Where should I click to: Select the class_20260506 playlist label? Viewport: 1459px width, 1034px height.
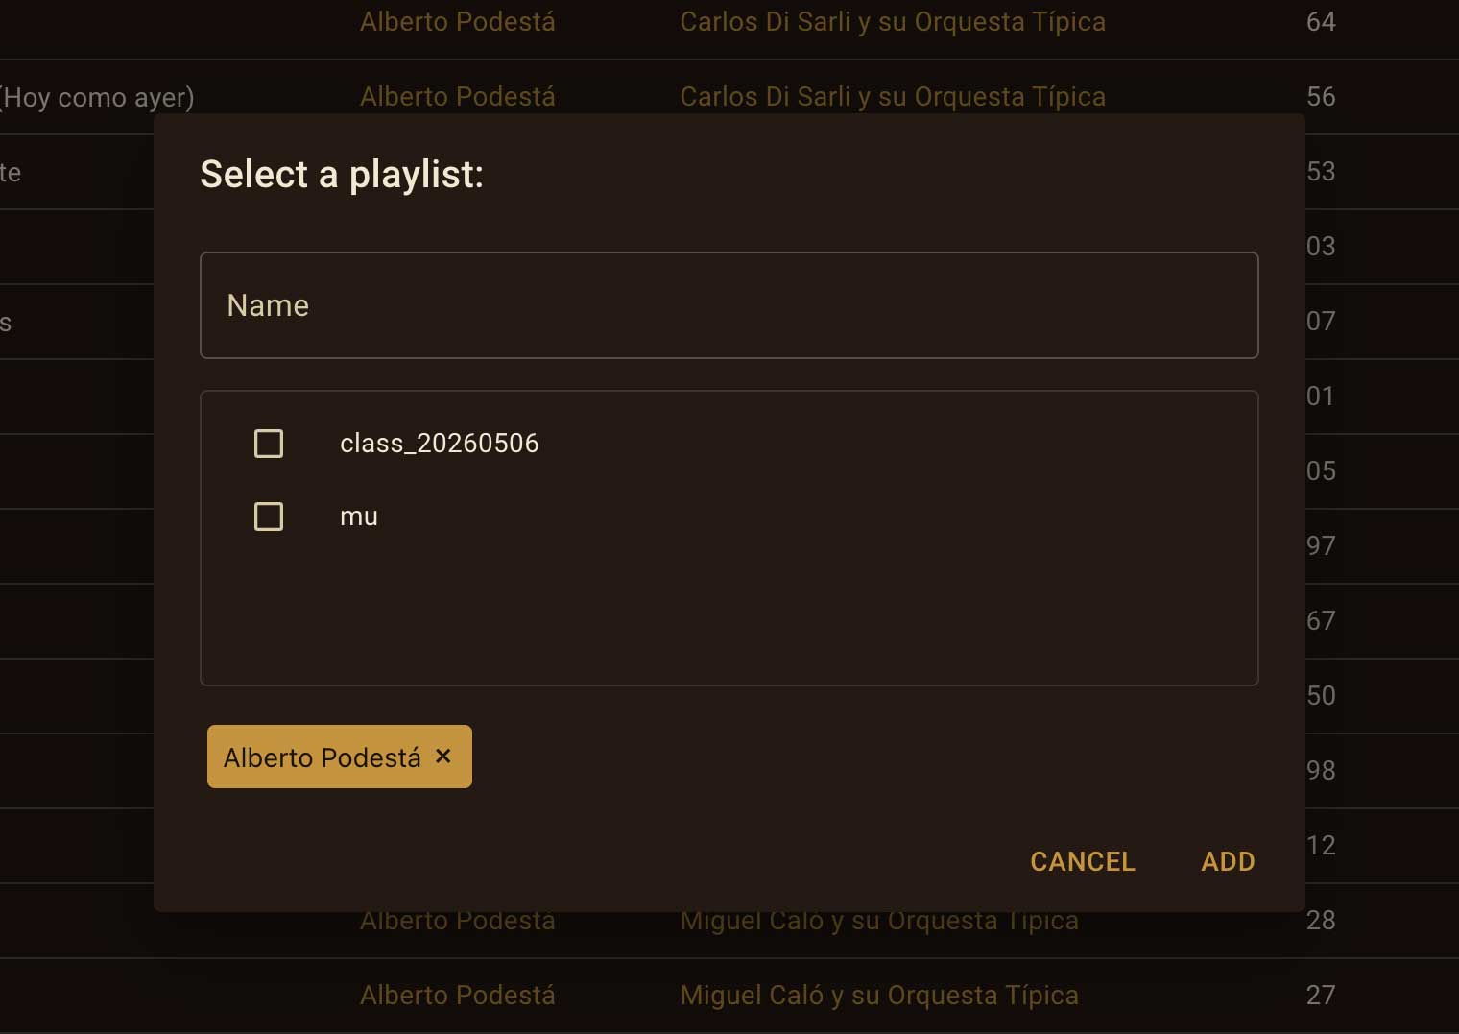pyautogui.click(x=439, y=444)
